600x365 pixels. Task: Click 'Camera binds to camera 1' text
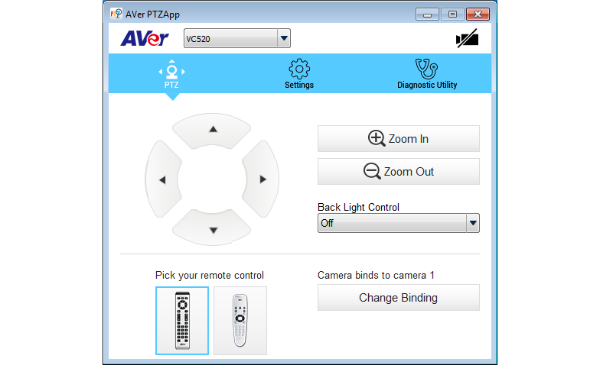point(376,275)
